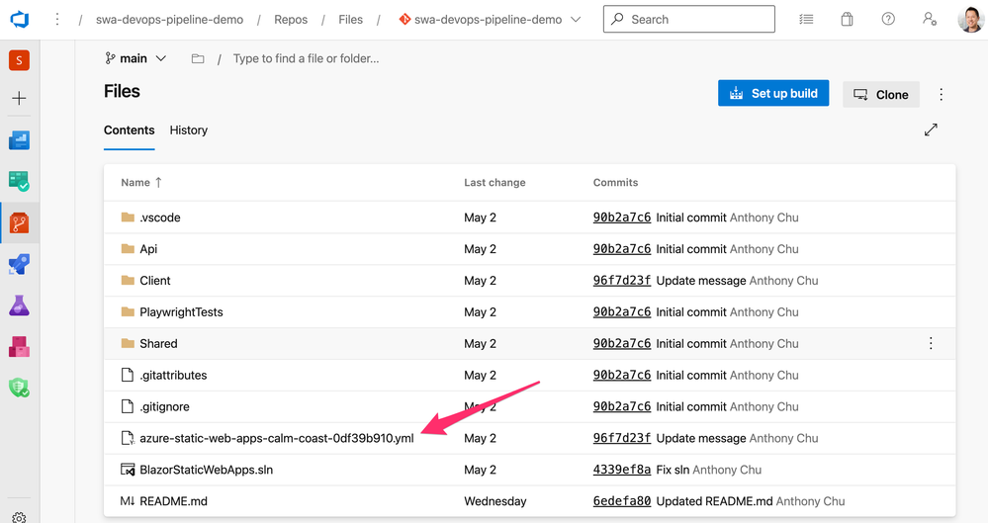Switch to the History tab

[188, 131]
